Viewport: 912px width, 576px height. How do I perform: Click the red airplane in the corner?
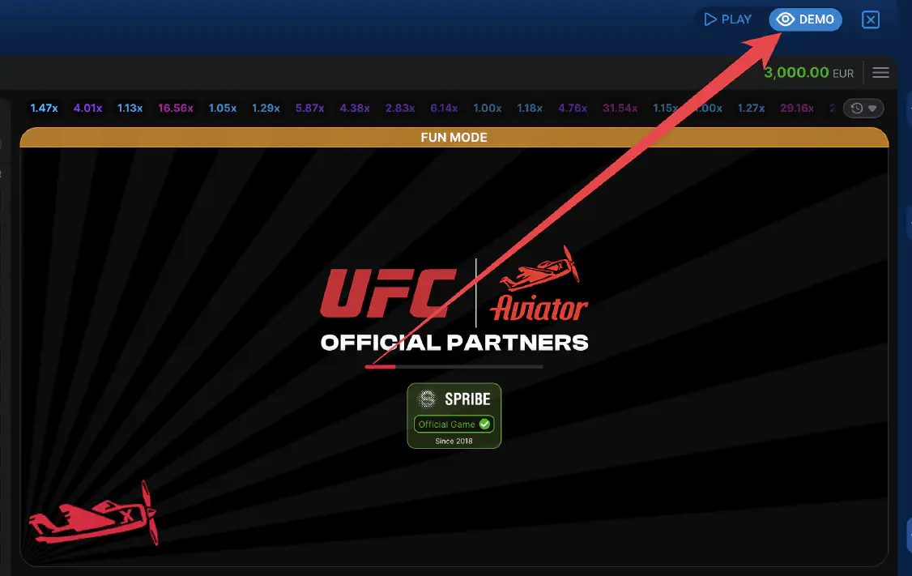(x=93, y=517)
